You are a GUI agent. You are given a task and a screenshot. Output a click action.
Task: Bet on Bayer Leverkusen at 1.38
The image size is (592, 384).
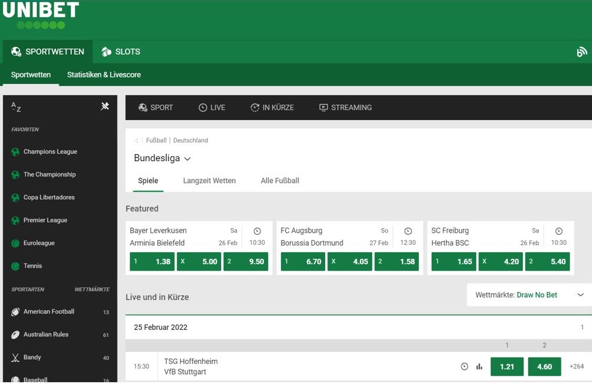pyautogui.click(x=152, y=262)
